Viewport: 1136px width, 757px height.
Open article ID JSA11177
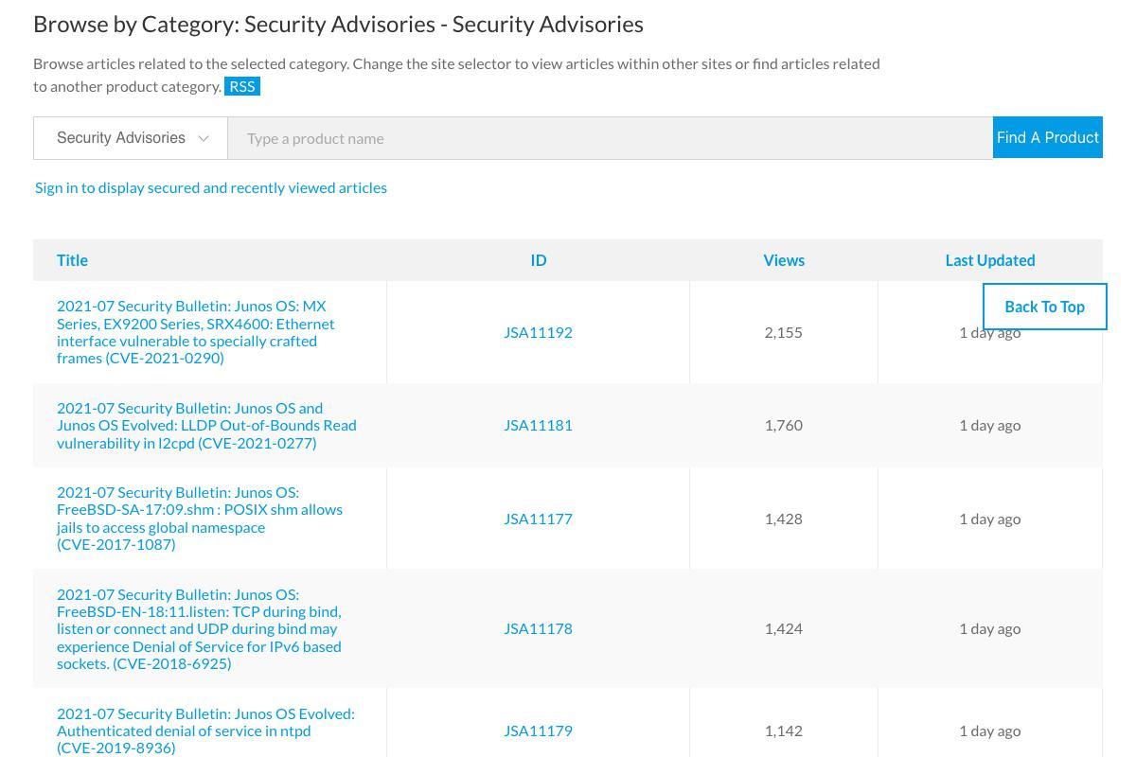point(538,519)
